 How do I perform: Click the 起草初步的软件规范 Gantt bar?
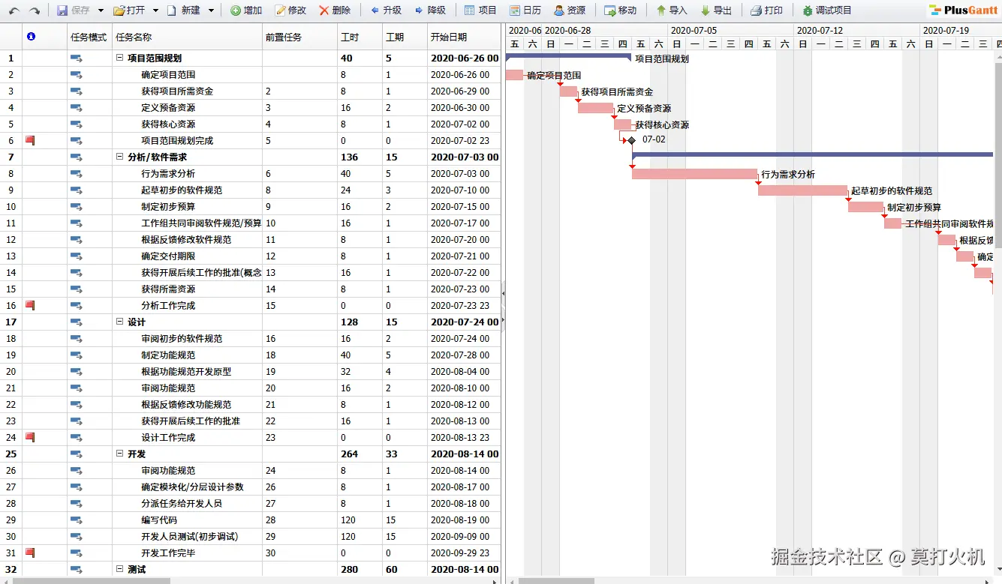(x=802, y=190)
